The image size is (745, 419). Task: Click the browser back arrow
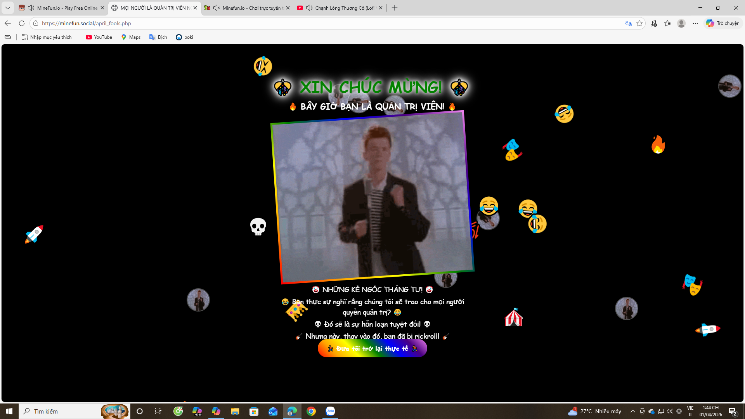8,23
